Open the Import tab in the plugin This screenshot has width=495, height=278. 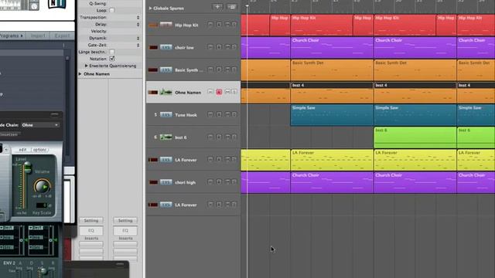point(38,36)
